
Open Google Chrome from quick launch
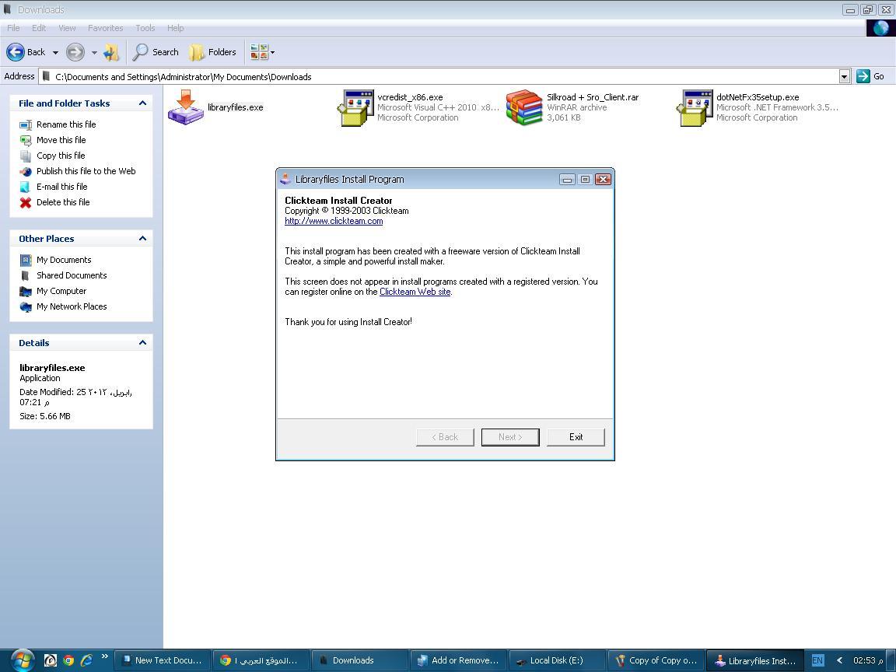click(x=68, y=660)
